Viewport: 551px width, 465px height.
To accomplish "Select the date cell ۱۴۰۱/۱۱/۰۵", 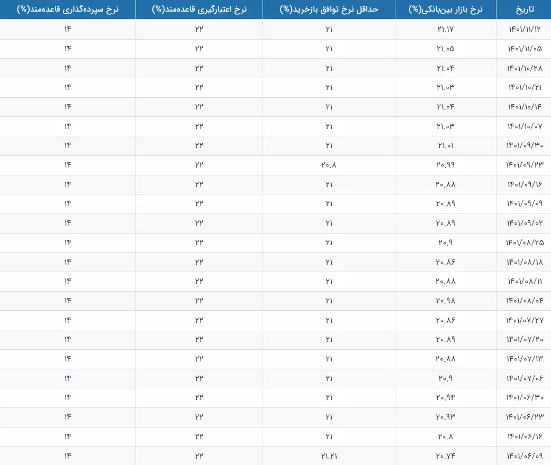I will [x=525, y=49].
